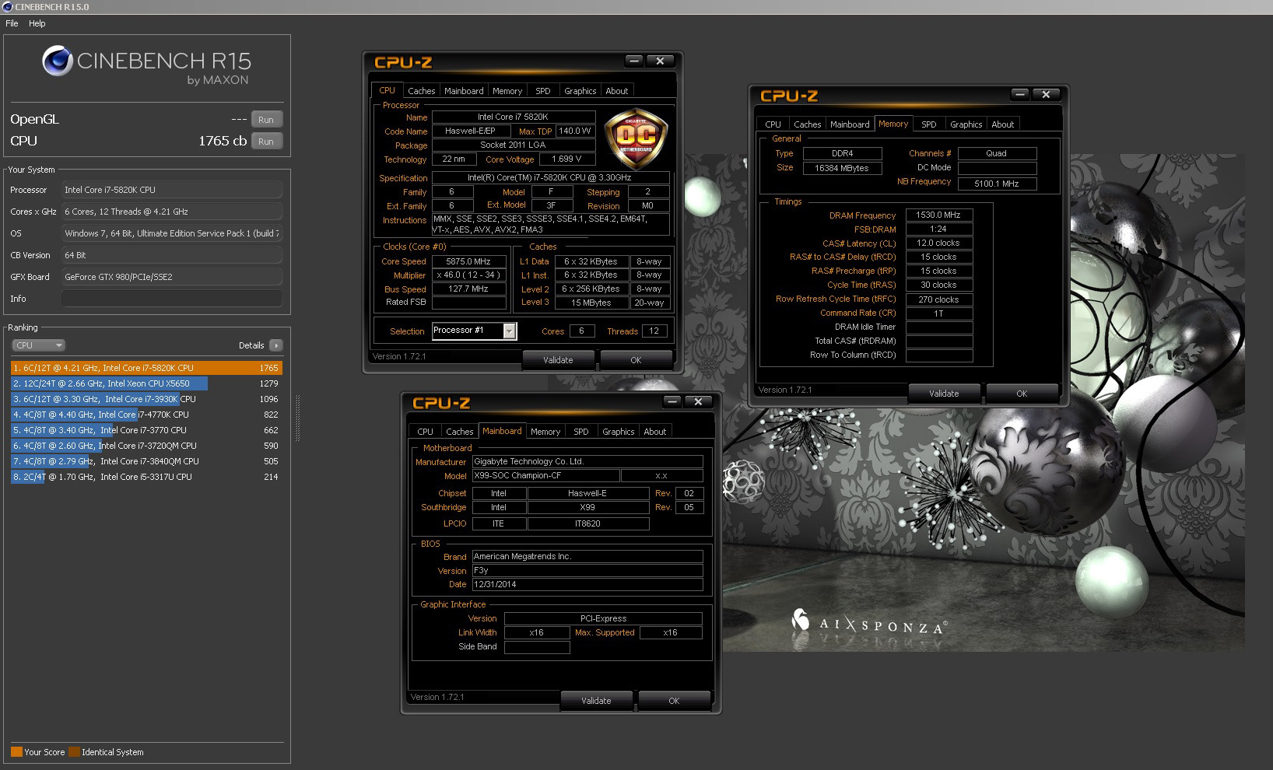Minimize the CPU-Z CPU tab window

634,61
